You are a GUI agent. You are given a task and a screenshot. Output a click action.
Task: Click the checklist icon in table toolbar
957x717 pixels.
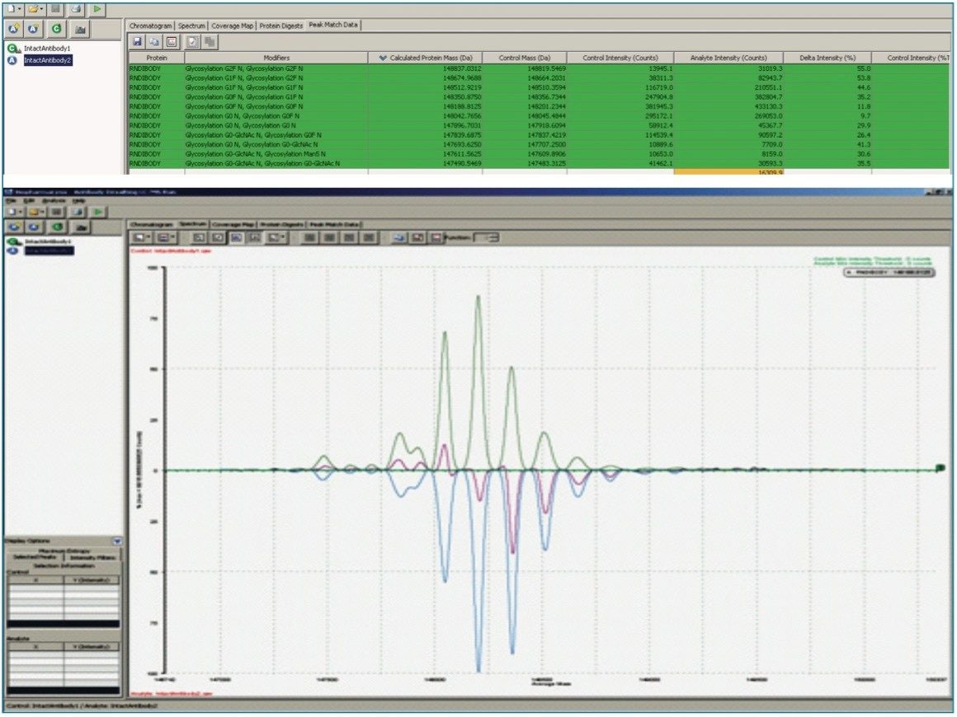click(x=192, y=41)
